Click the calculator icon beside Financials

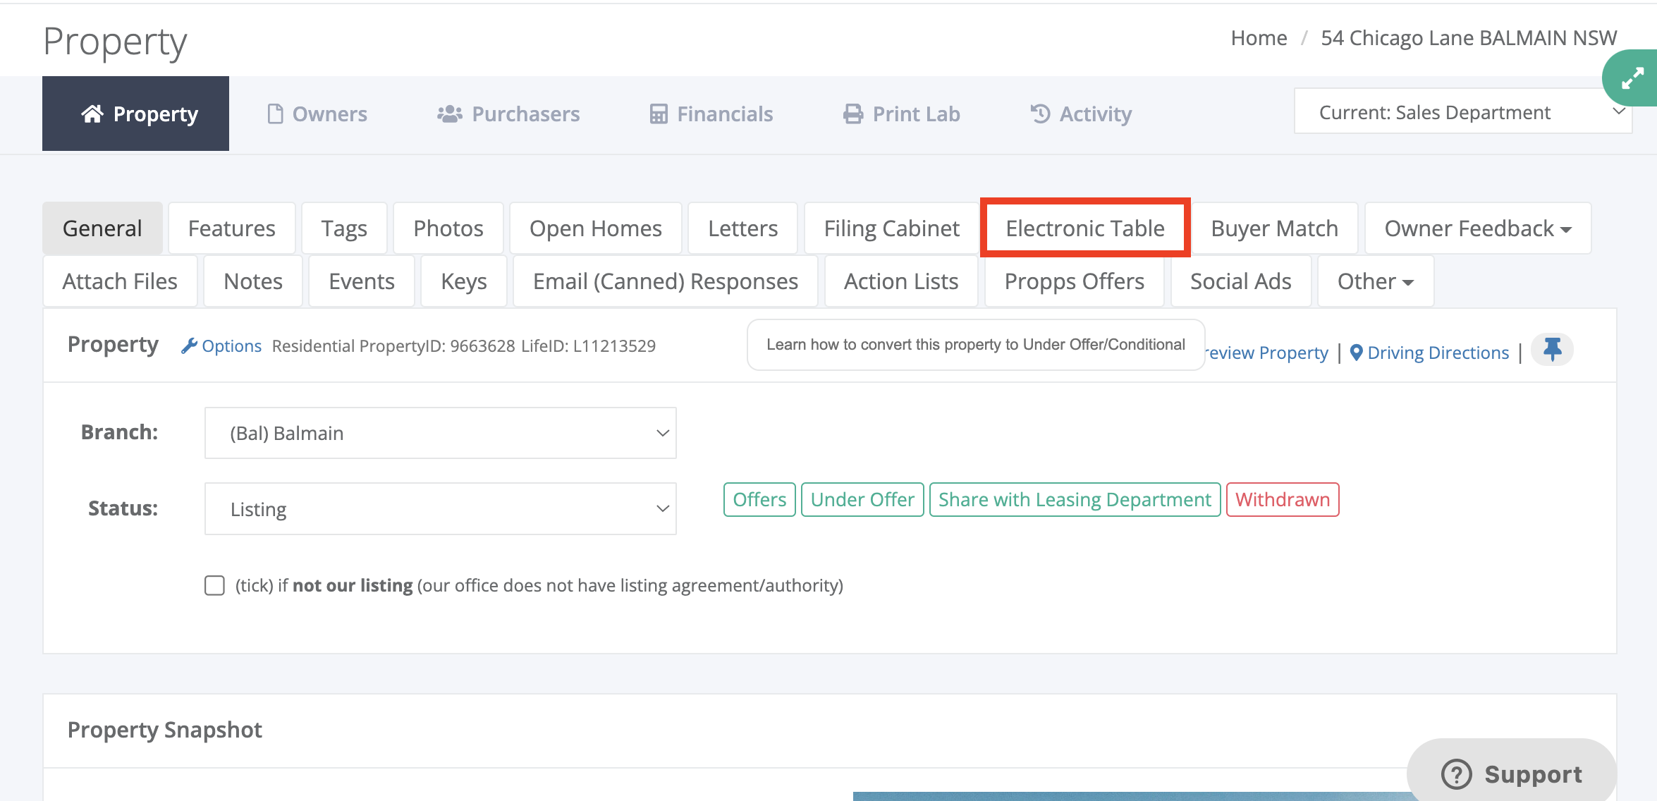(658, 114)
